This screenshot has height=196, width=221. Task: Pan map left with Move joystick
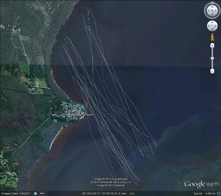tap(209, 26)
